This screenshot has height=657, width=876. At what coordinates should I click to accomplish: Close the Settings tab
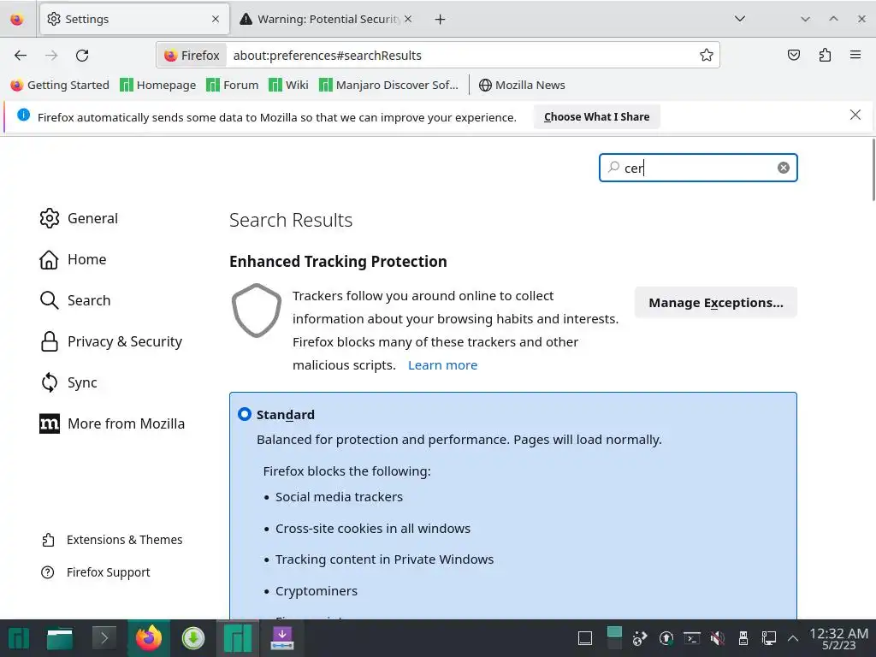click(216, 19)
